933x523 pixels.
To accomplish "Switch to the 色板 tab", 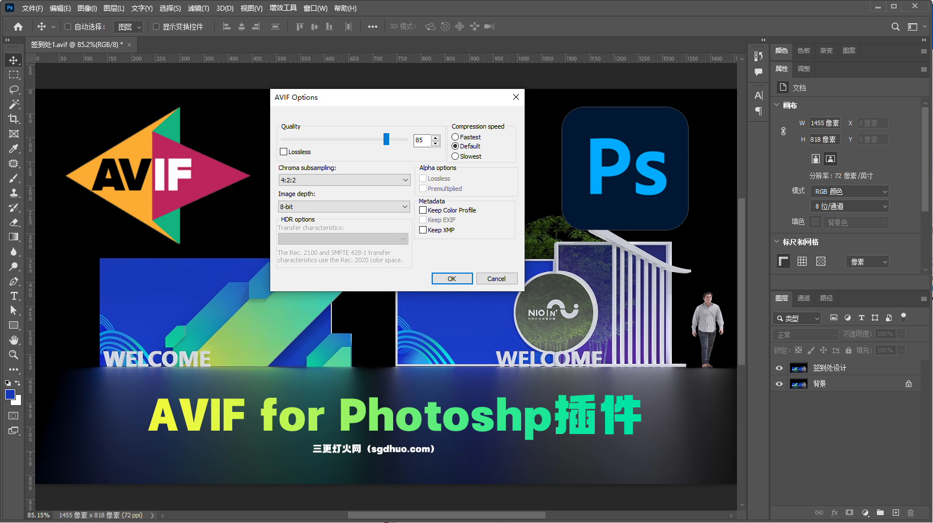I will pos(804,50).
